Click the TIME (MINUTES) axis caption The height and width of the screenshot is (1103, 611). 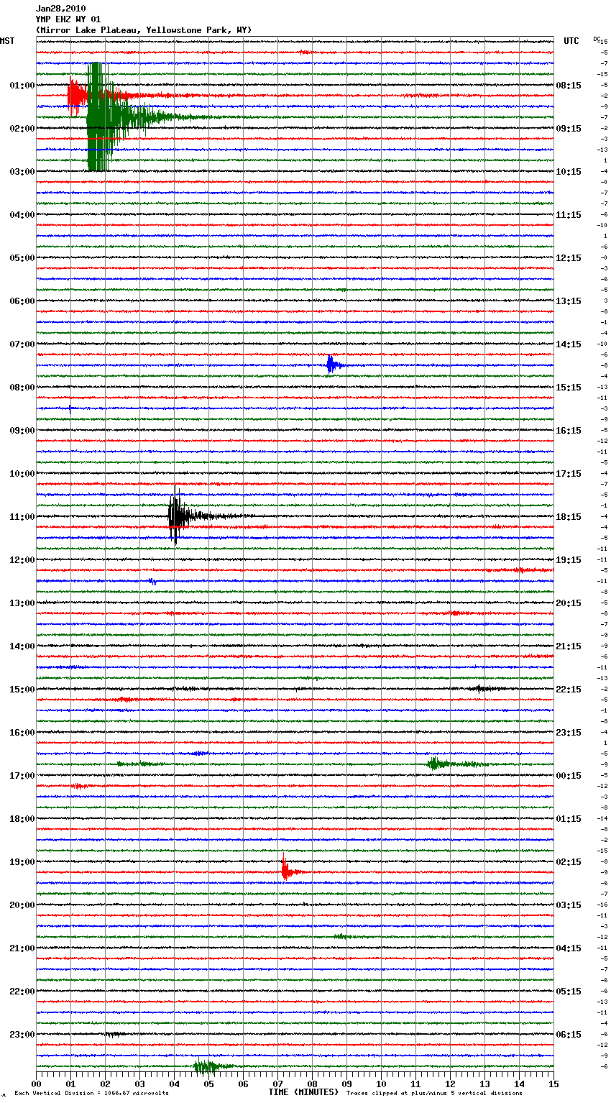(x=303, y=1092)
